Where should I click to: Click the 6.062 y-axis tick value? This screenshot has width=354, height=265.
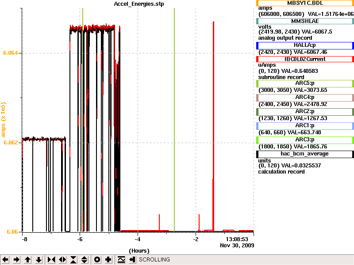tap(10, 142)
